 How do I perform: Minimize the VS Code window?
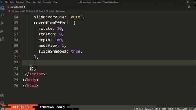pos(181,2)
